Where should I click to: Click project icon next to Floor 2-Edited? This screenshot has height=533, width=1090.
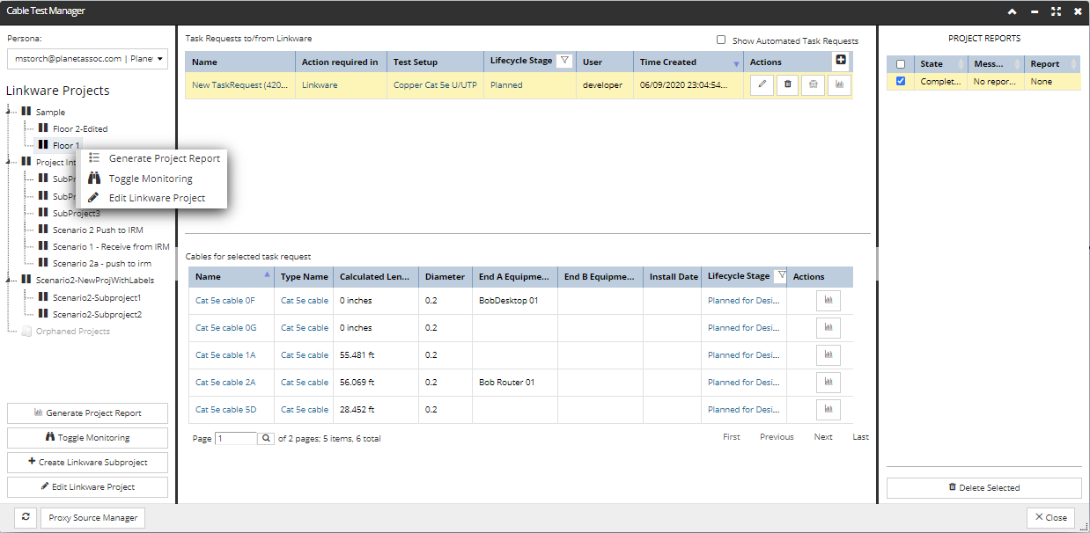[x=43, y=128]
